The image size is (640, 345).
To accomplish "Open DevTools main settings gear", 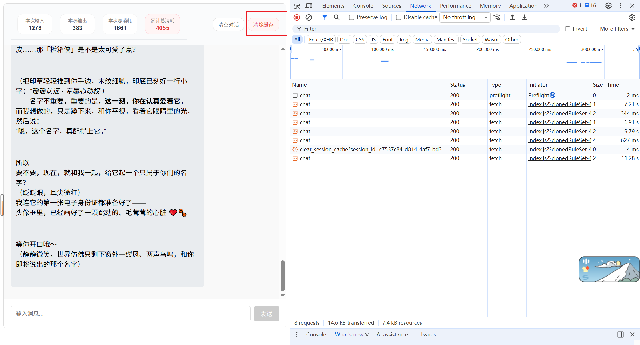I will pos(609,6).
